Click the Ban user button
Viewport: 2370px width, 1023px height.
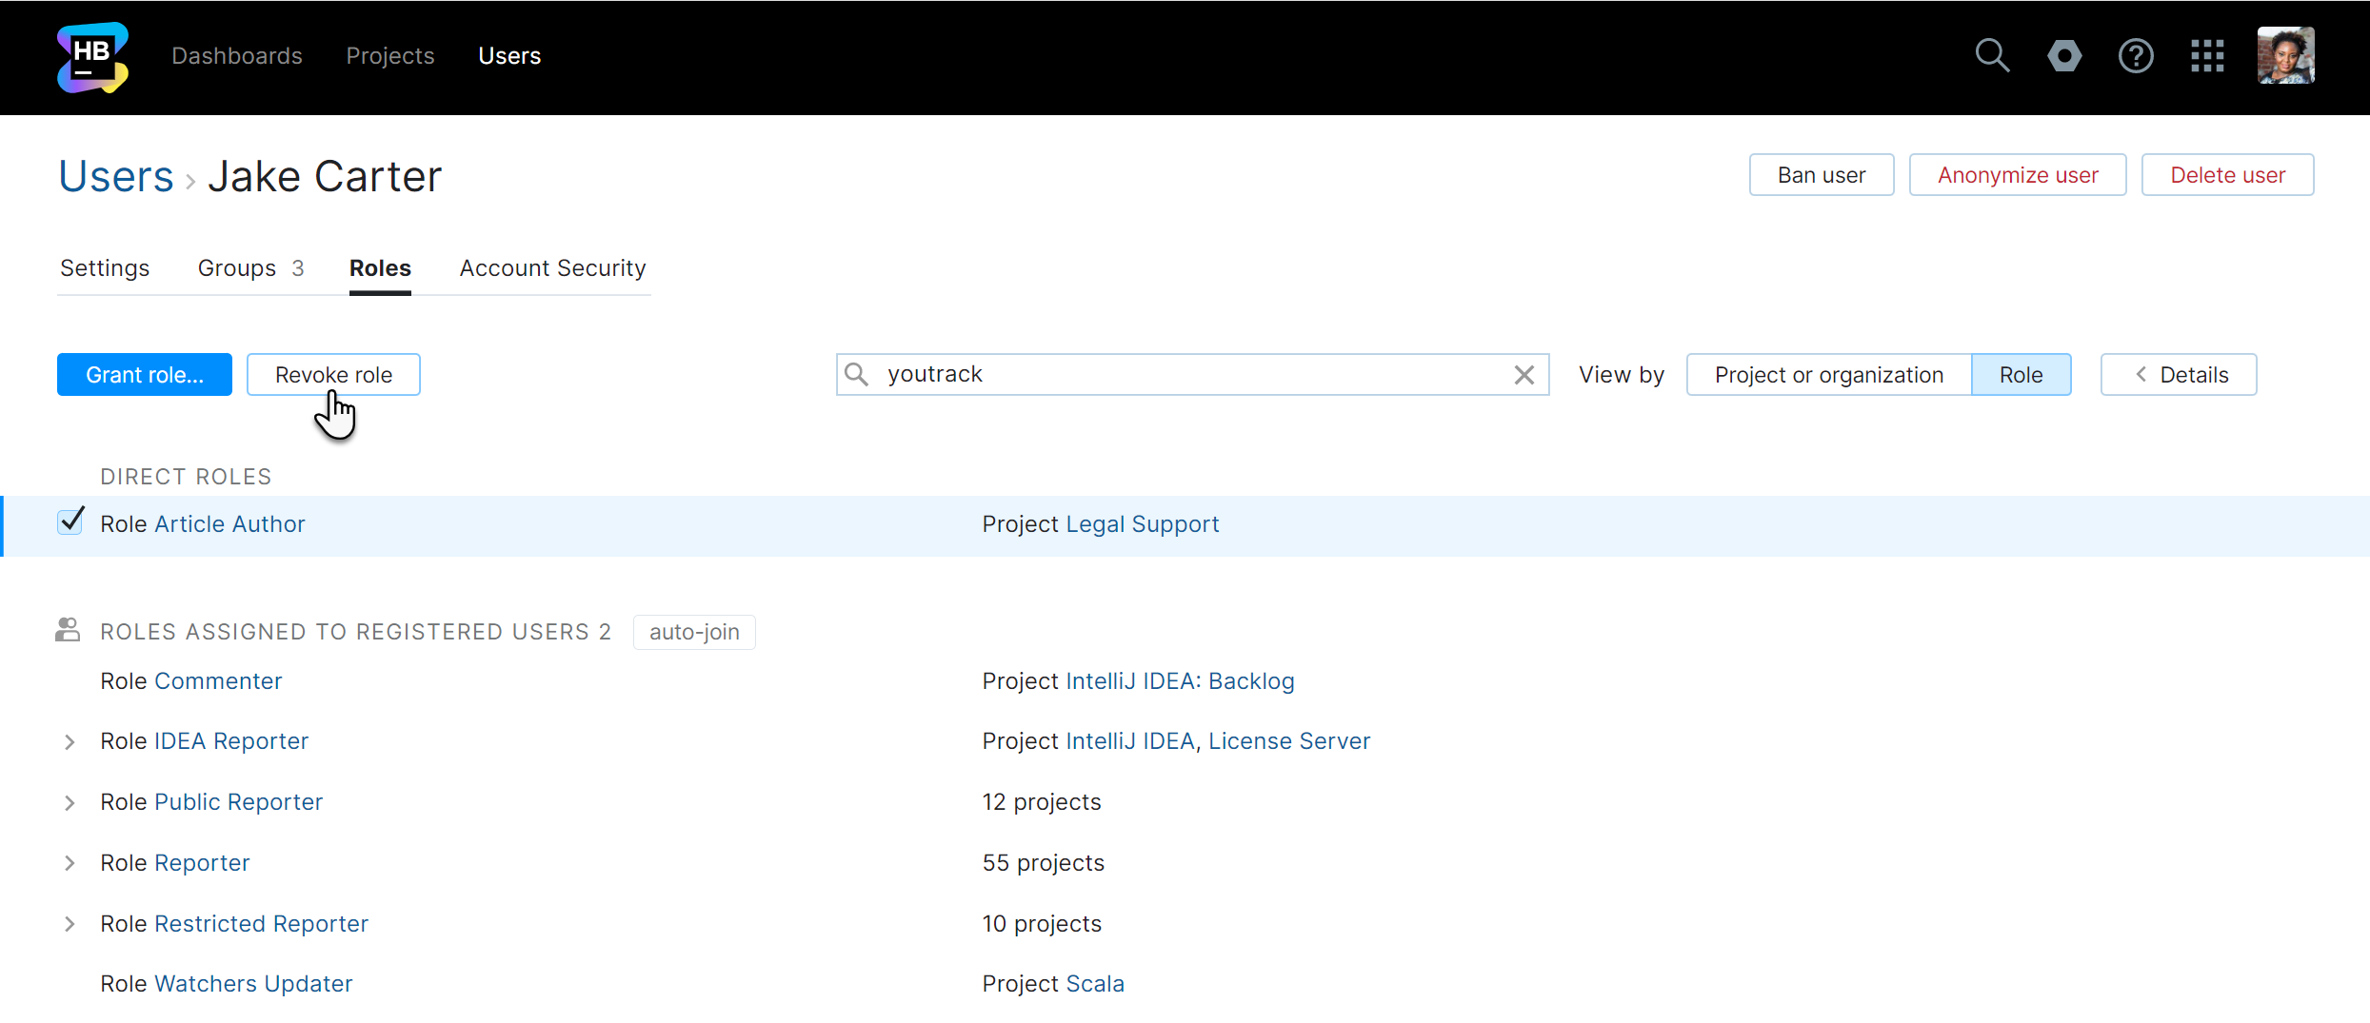1822,175
